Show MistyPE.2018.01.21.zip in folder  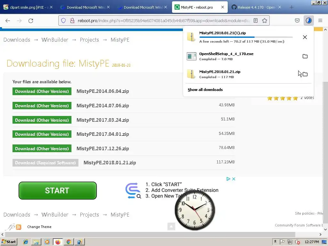tap(305, 74)
